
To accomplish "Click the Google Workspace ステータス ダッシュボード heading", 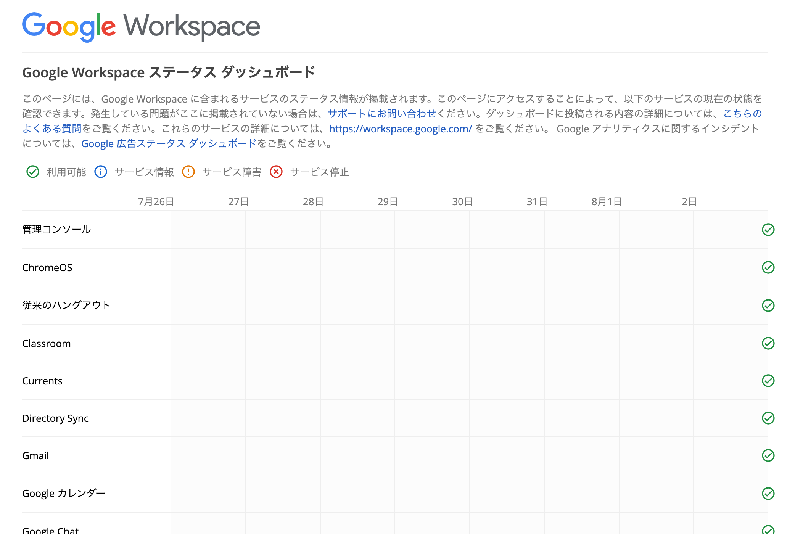I will 169,72.
